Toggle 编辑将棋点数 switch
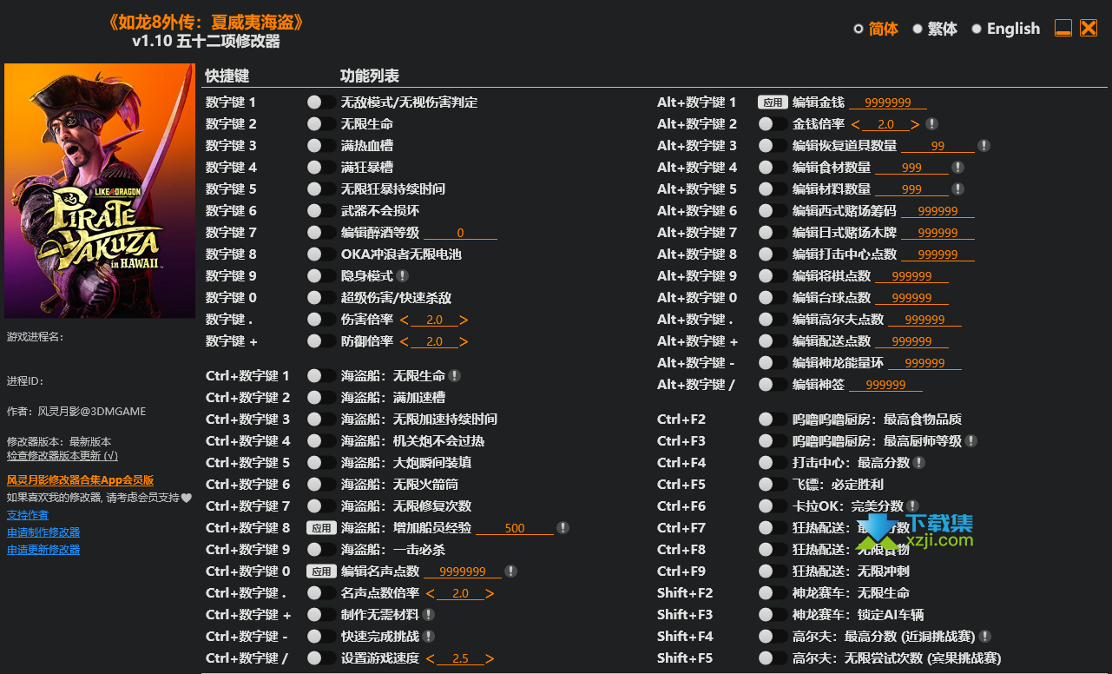The image size is (1112, 674). click(x=773, y=276)
